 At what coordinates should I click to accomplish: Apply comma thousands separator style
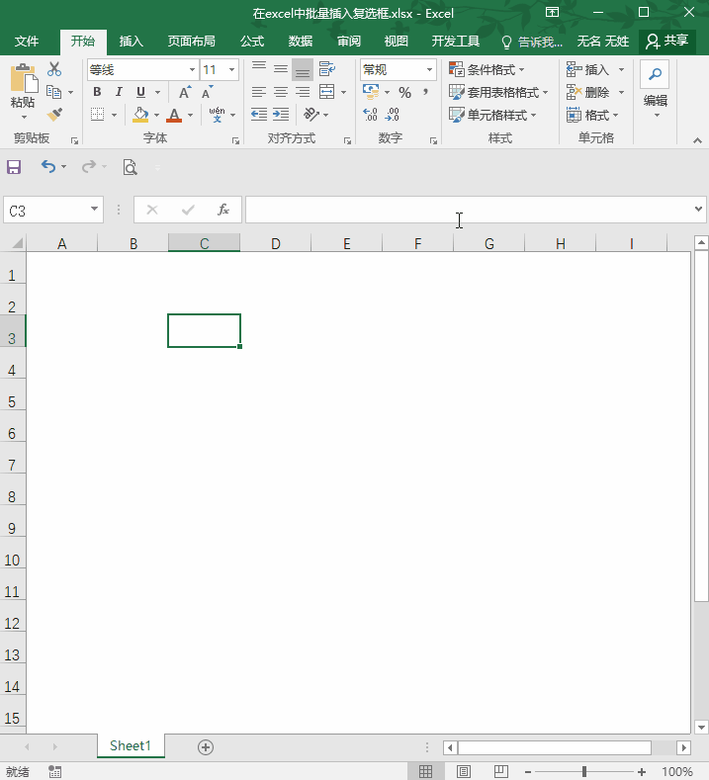coord(425,92)
